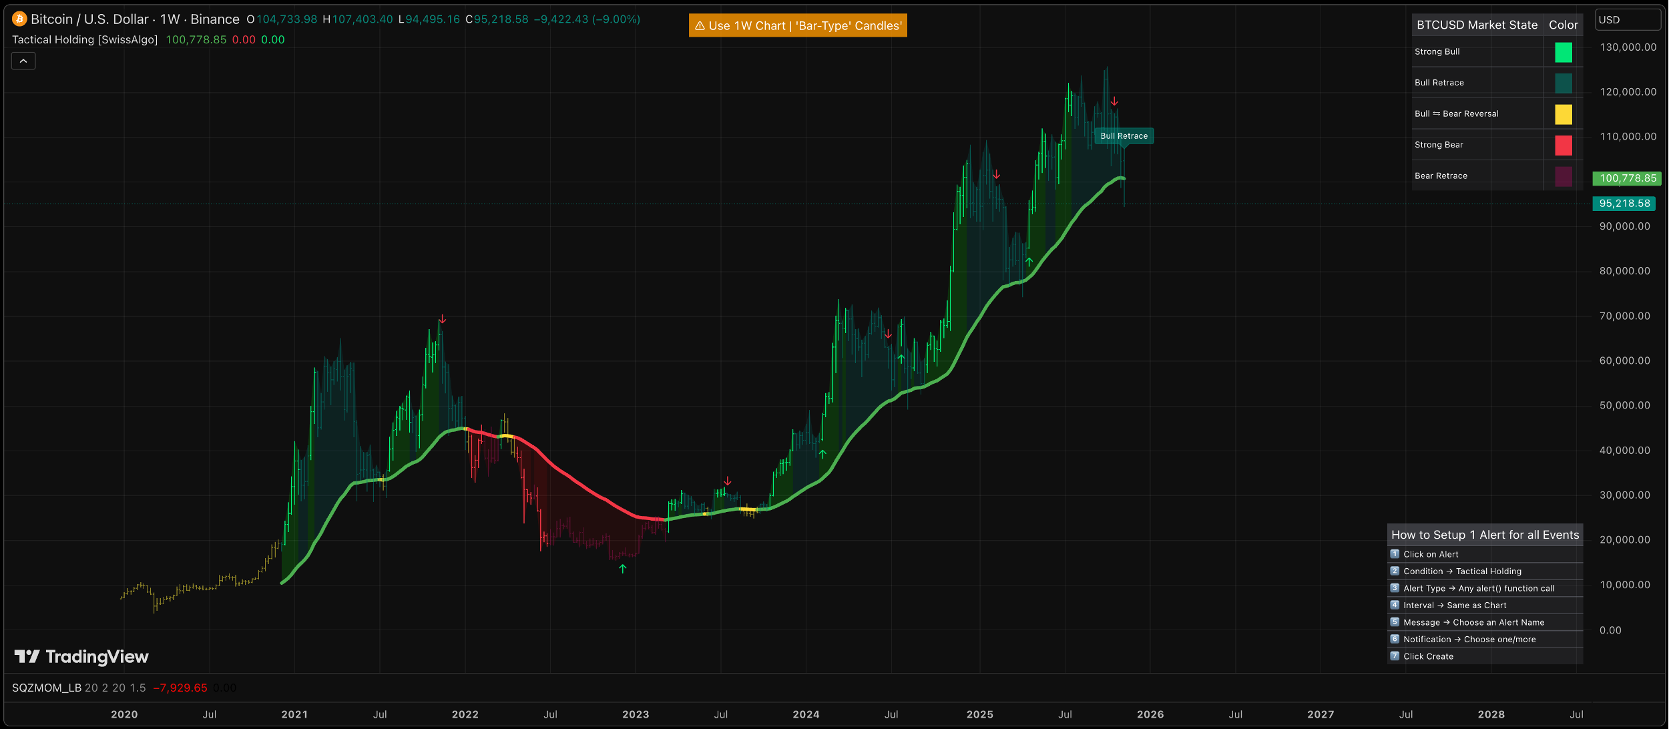Click the green 100,778.85 price label
The height and width of the screenshot is (729, 1669).
click(1627, 178)
